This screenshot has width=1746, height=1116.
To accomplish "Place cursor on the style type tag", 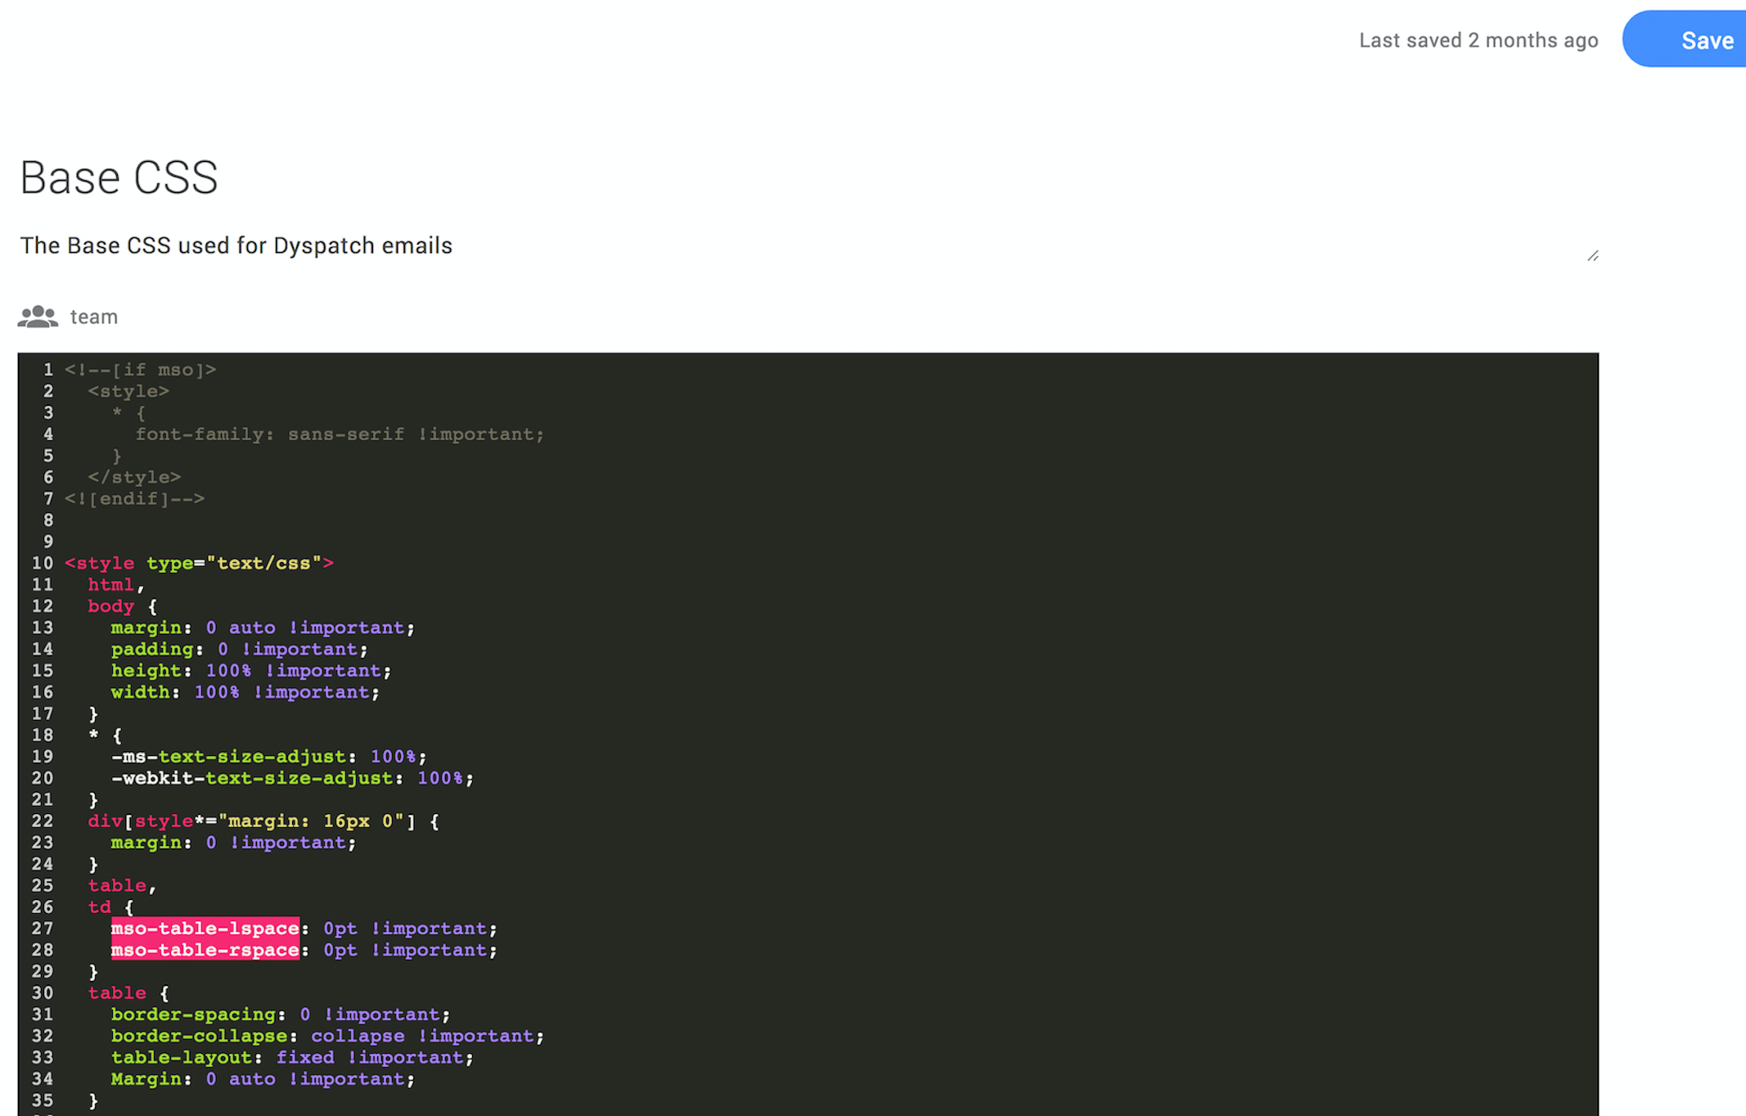I will 199,563.
